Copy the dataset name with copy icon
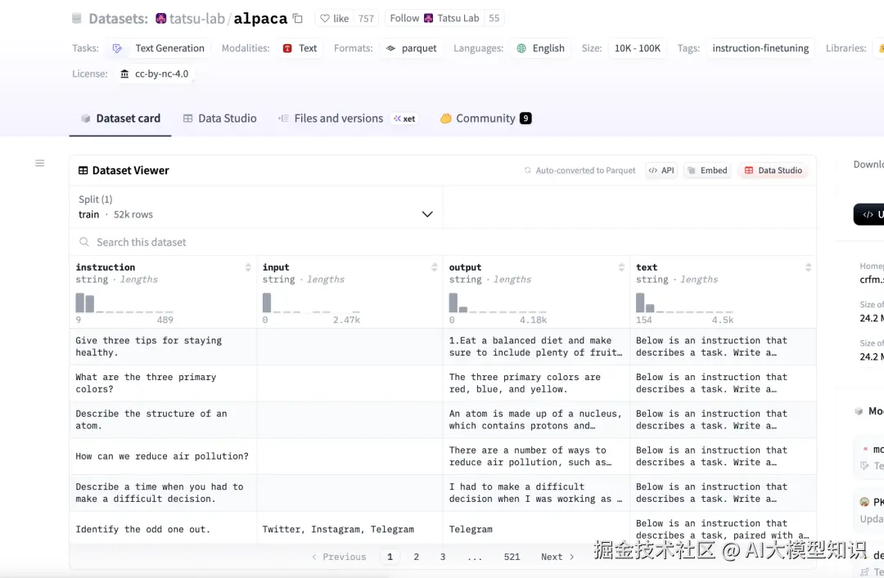This screenshot has width=884, height=578. coord(298,19)
